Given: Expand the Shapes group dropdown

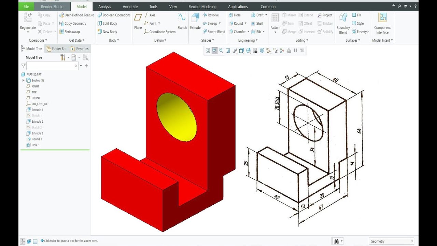Looking at the screenshot, I should pos(208,40).
